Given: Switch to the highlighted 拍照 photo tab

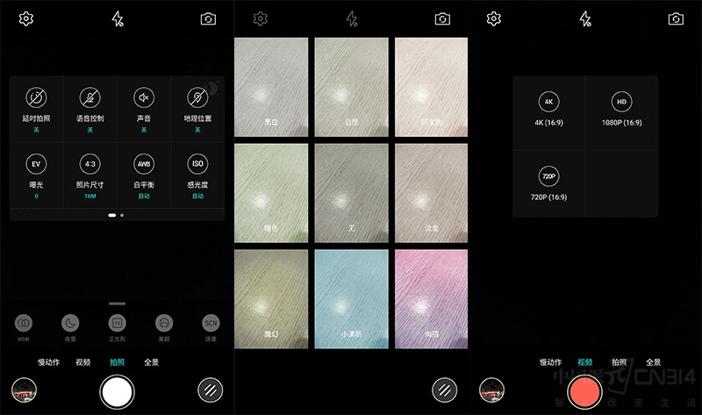Looking at the screenshot, I should point(117,361).
